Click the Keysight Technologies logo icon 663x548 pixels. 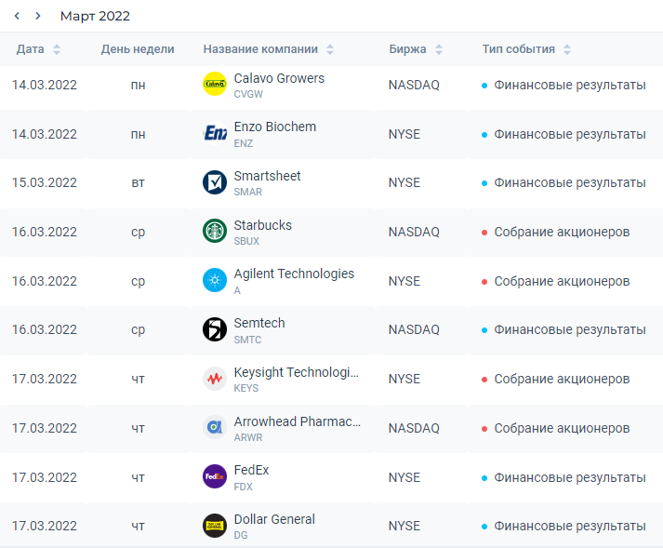[x=215, y=379]
